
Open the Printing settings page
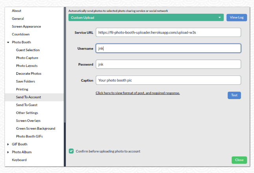[x=22, y=89]
